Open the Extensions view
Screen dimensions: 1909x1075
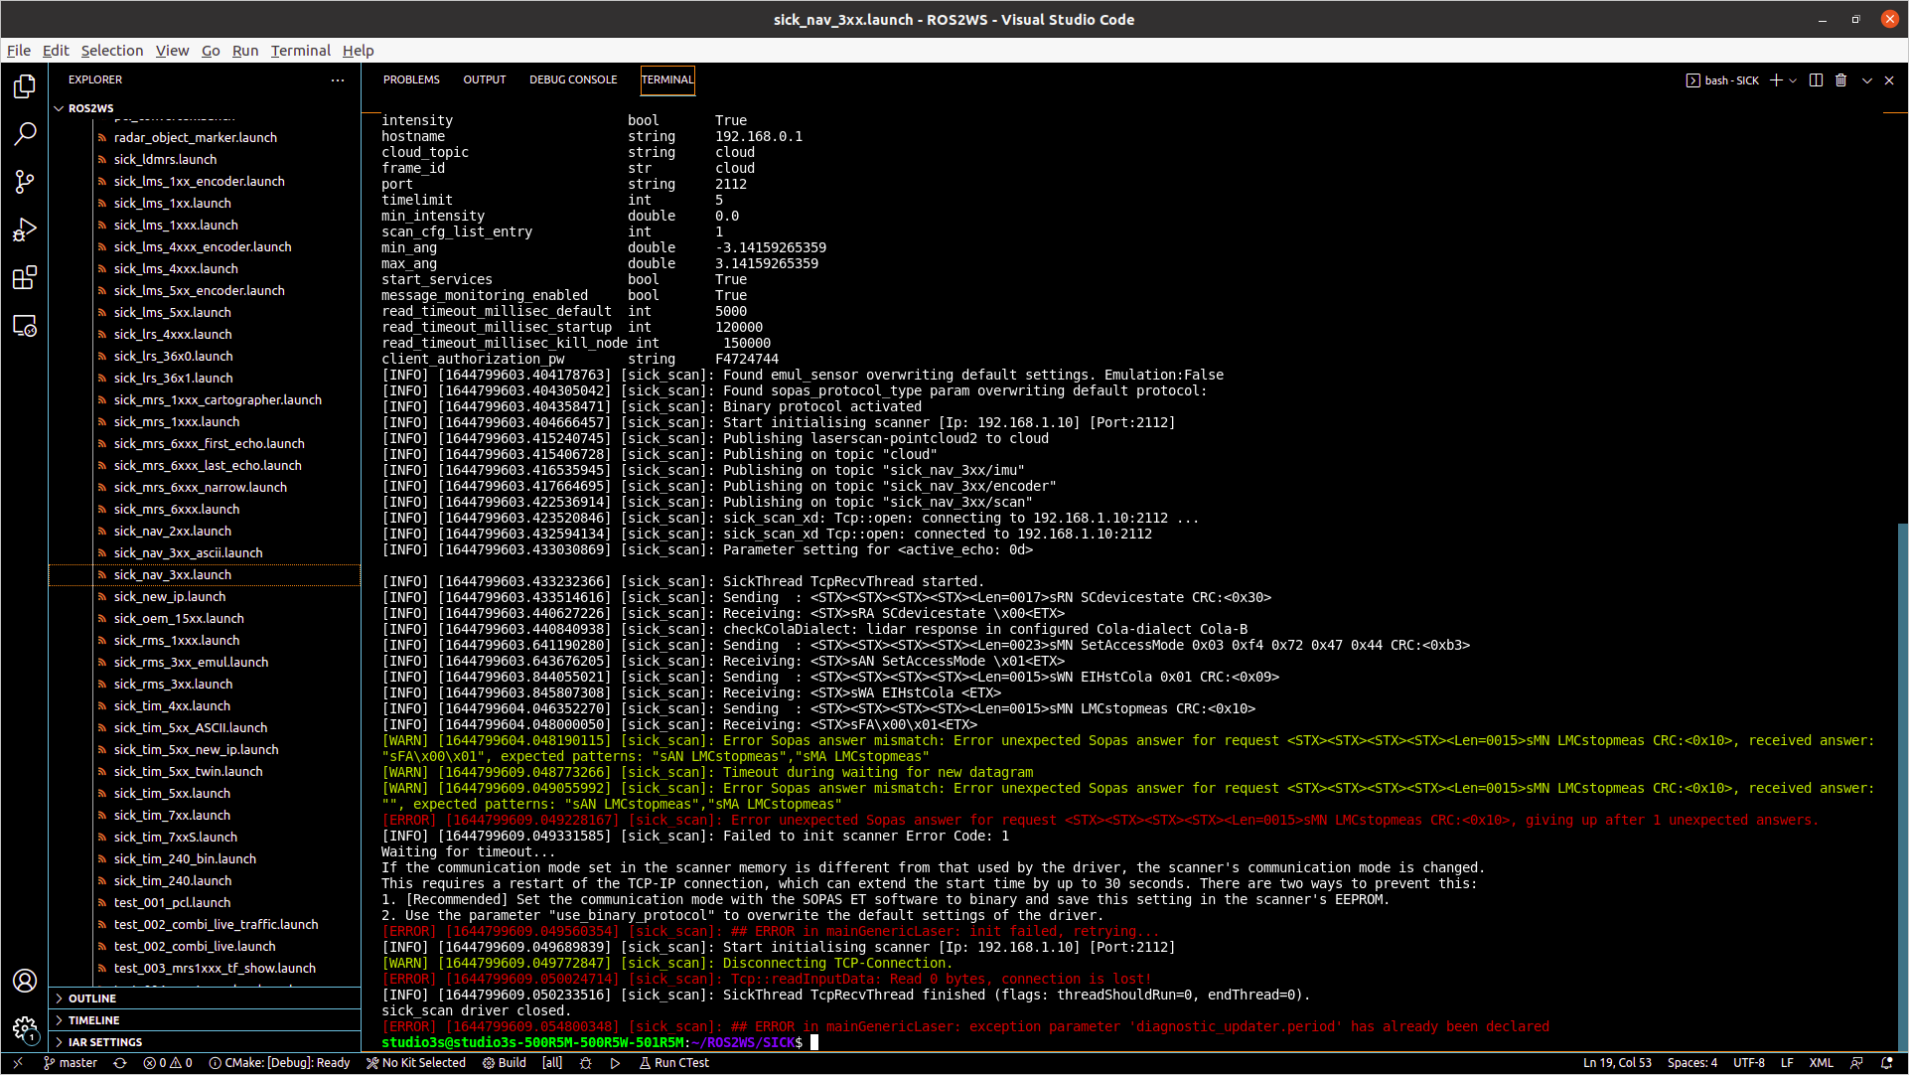[x=25, y=278]
